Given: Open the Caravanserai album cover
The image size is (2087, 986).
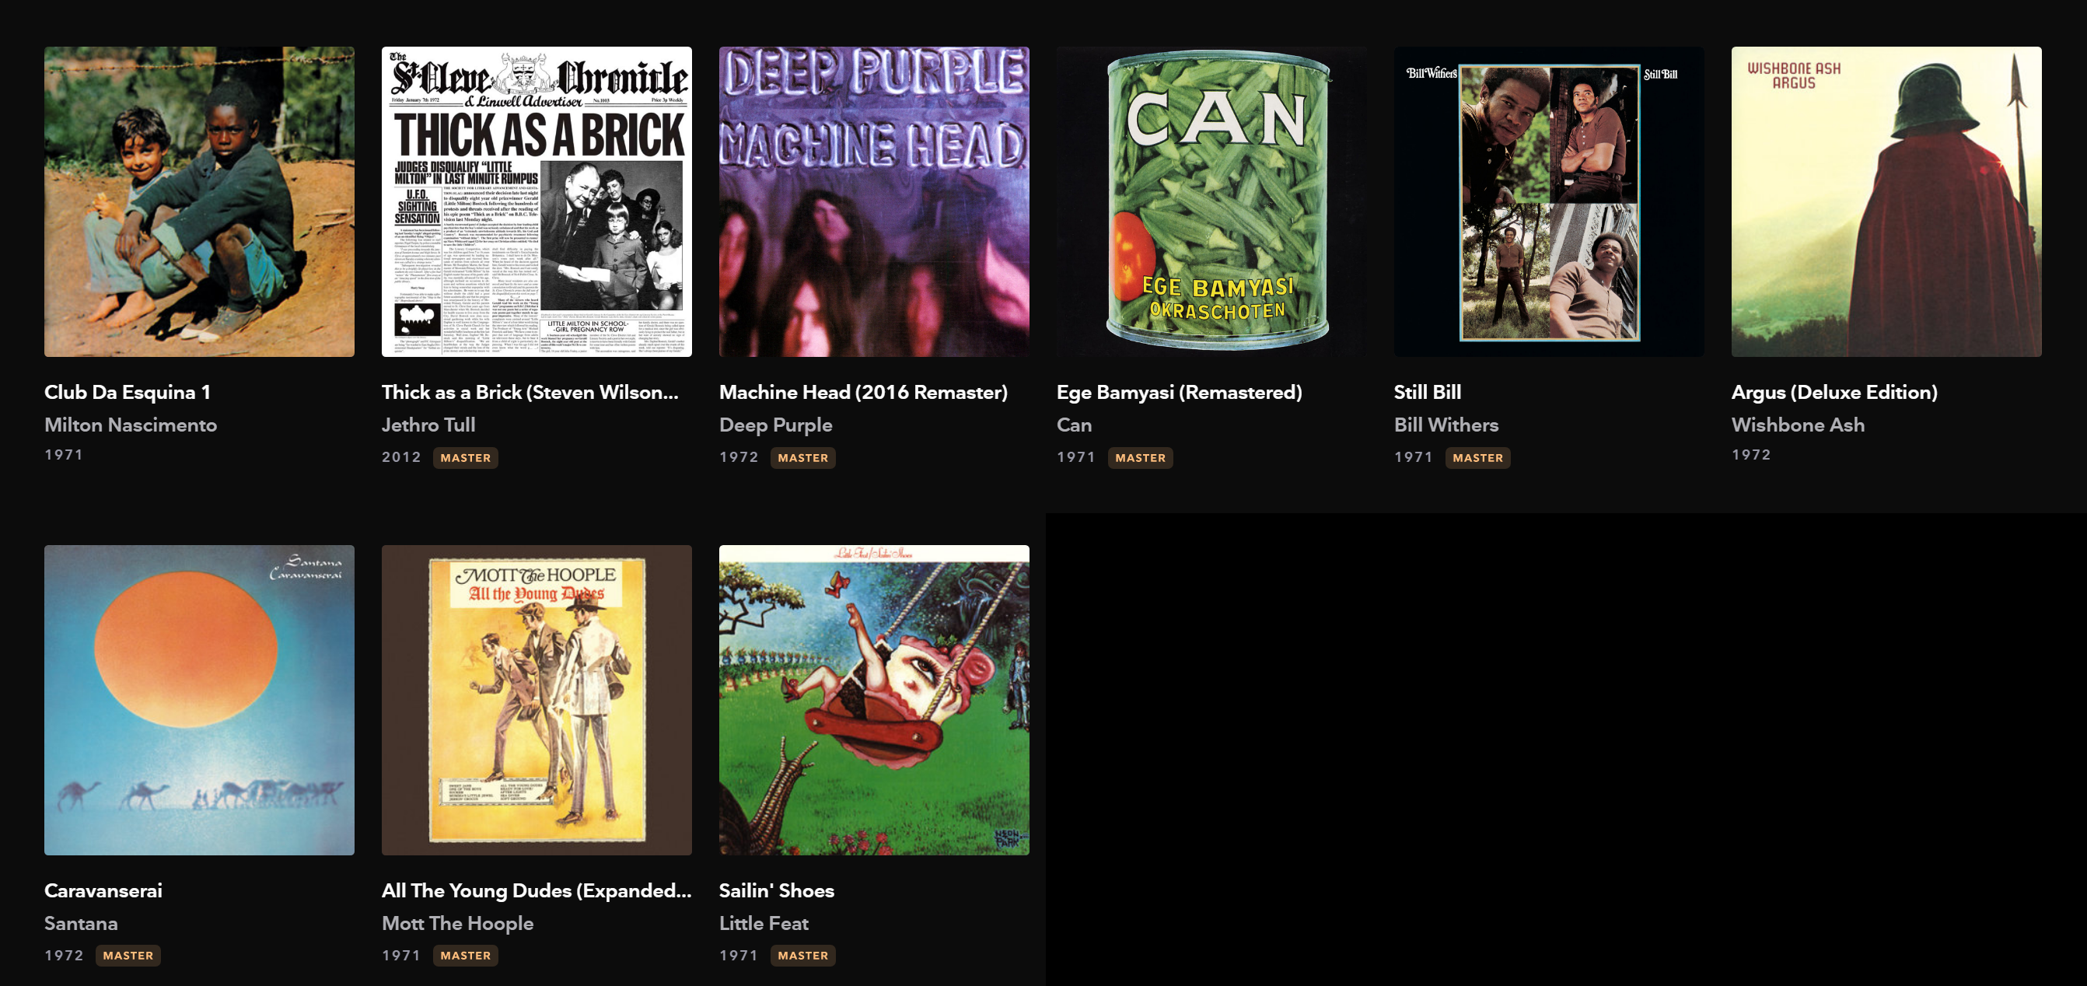Looking at the screenshot, I should click(x=199, y=700).
